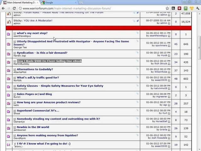The image size is (201, 151).
Task: Click folder icon for Alternatives to Godaddy thread
Action: [8, 70]
